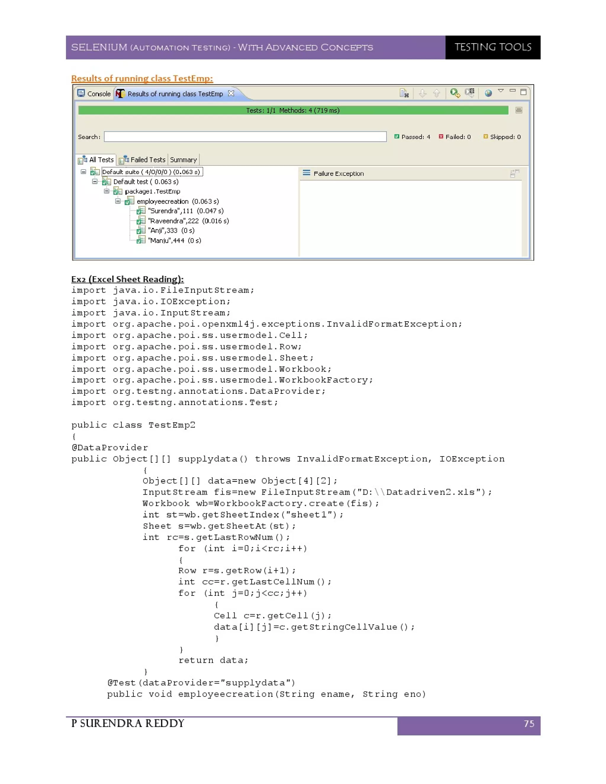The height and width of the screenshot is (784, 606).
Task: Click the green test progress bar
Action: tap(293, 110)
